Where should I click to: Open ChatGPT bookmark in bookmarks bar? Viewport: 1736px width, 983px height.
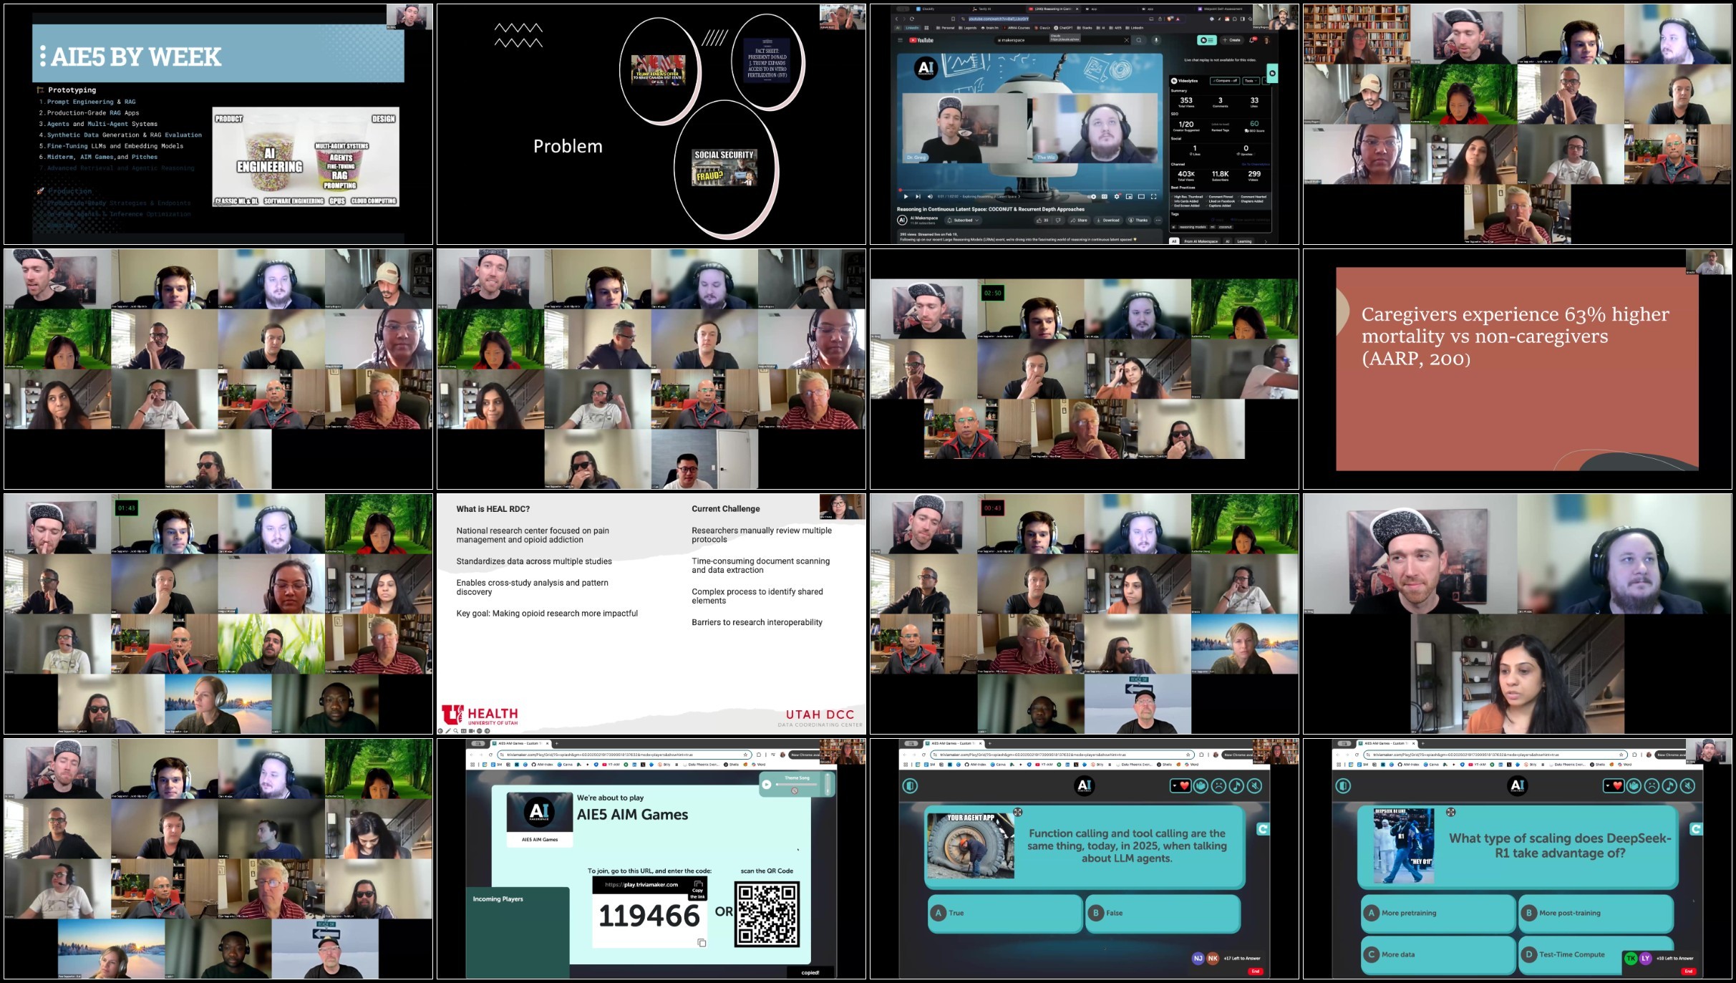click(1064, 28)
